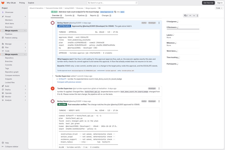This screenshot has width=225, height=150.
Task: Open merge request actions kebab menu
Action: [197, 15]
